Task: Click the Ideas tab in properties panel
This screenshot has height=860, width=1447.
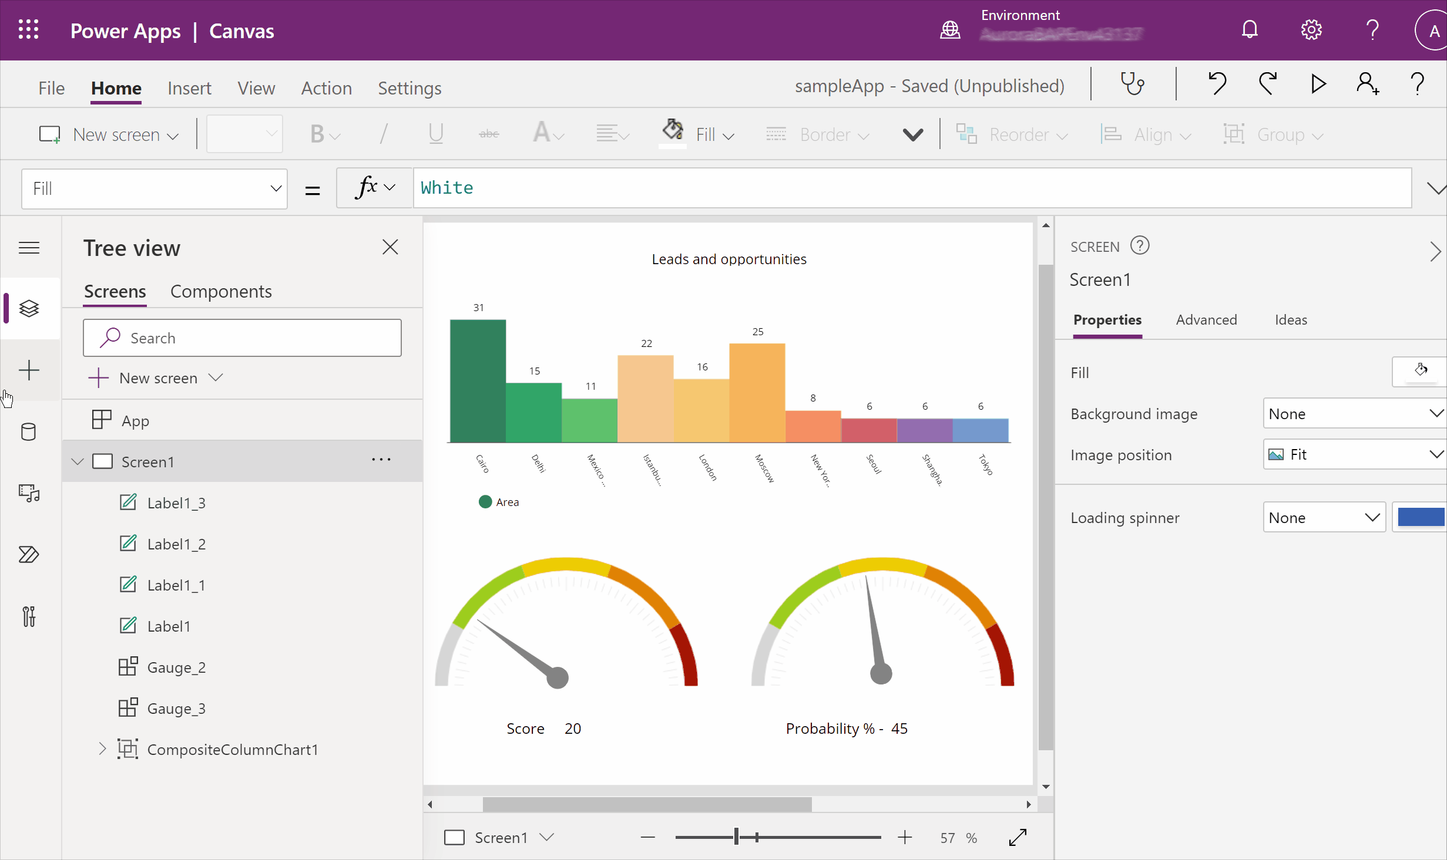Action: click(1290, 319)
